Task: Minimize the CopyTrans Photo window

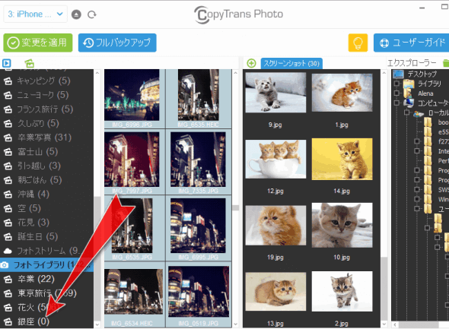Action: (x=422, y=8)
